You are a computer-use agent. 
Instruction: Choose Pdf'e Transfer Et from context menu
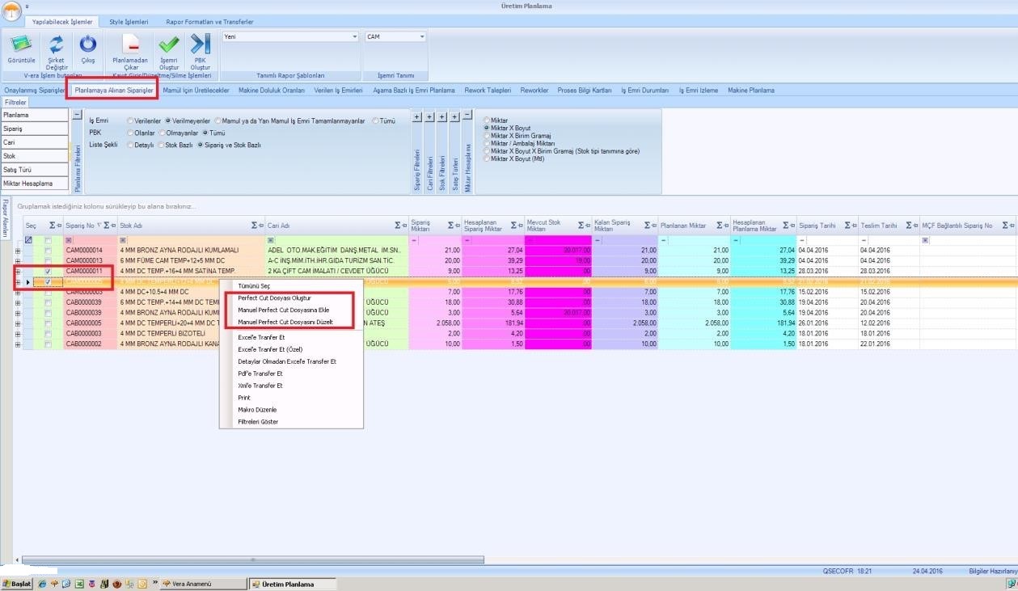[260, 374]
